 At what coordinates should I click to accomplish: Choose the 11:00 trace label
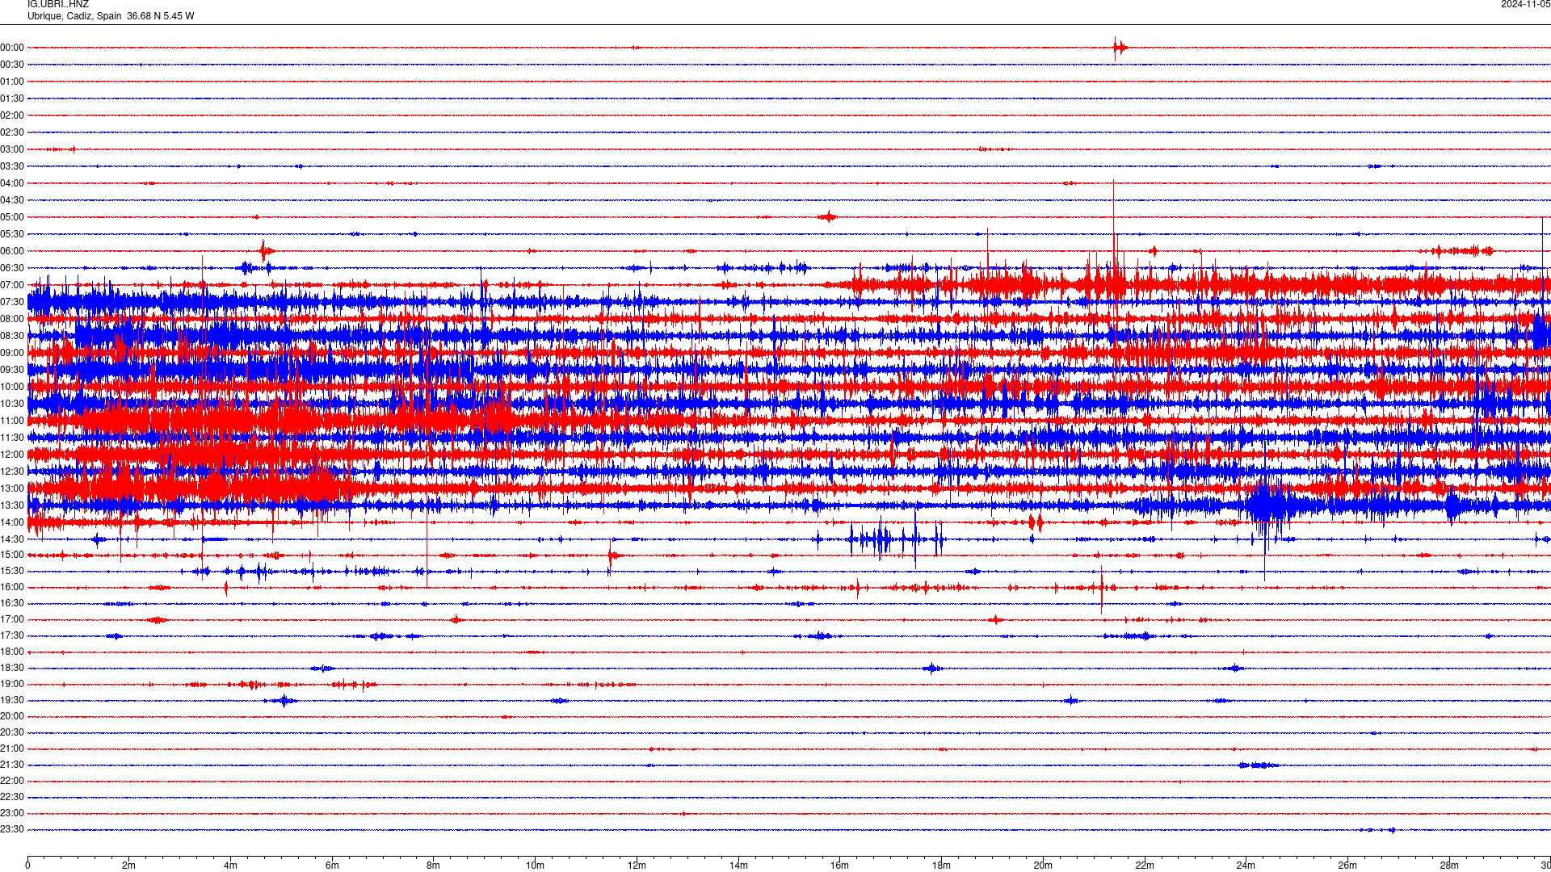(12, 421)
